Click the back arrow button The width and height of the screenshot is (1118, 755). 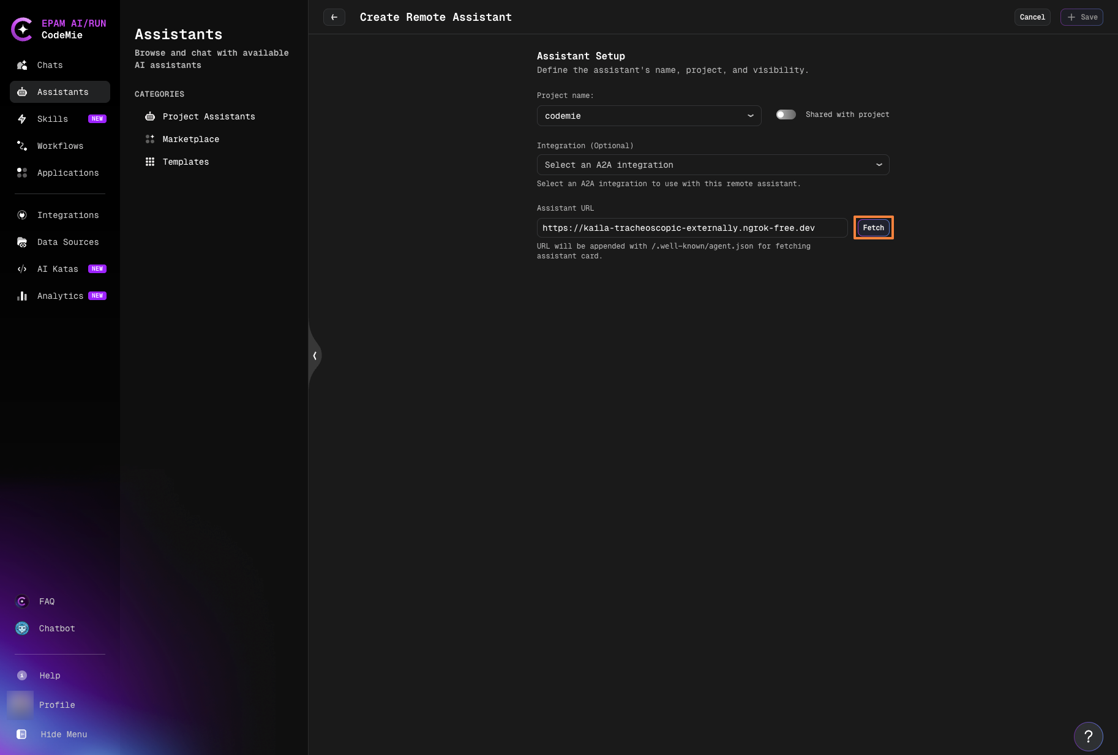pyautogui.click(x=334, y=17)
